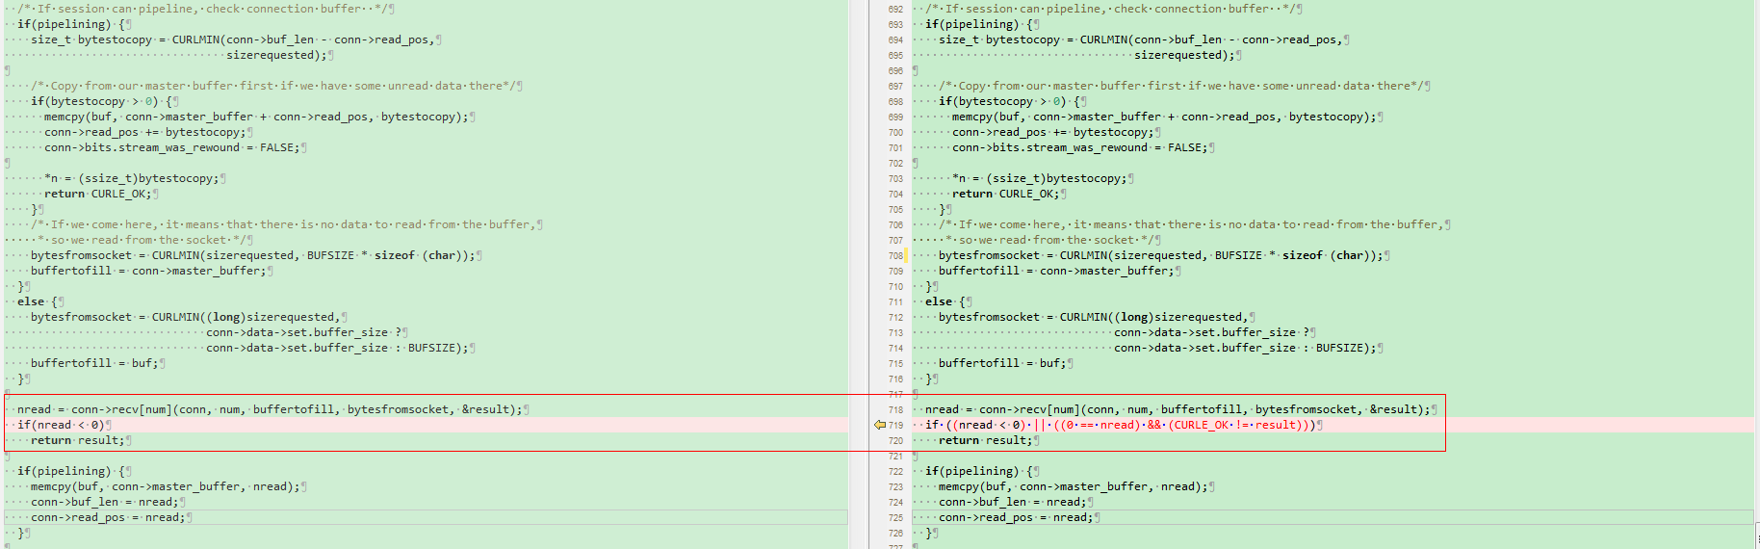
Task: Click 'conn->data->set.buffer_size ?' on line 713
Action: coord(1212,332)
